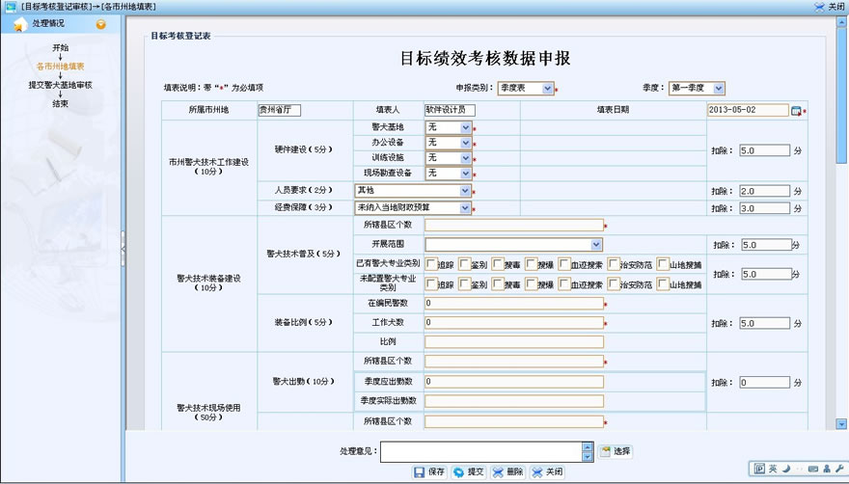The image size is (849, 484).
Task: Click 选择 to pick a handling opinion
Action: [x=616, y=451]
